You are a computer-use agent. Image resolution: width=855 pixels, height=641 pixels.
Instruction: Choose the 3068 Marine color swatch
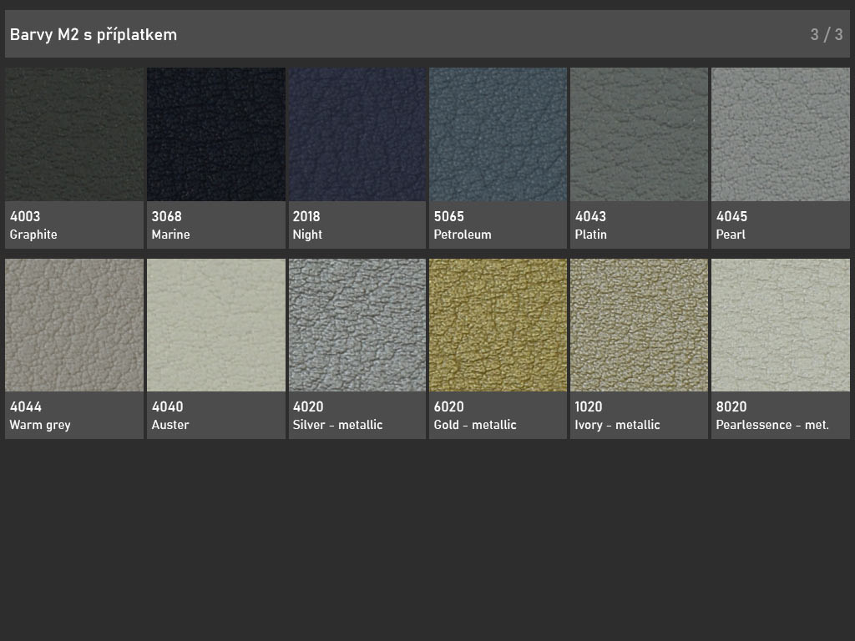coord(215,134)
